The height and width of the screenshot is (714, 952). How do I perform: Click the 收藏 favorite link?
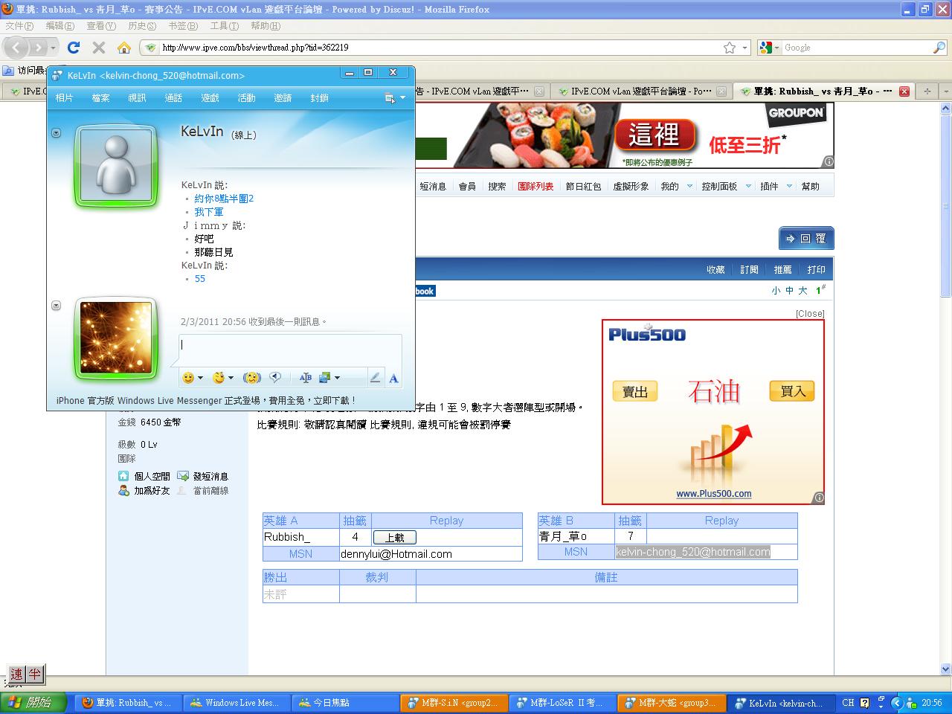(x=715, y=270)
